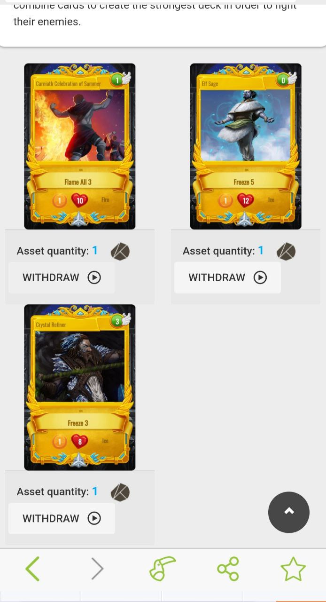
Task: Select Carniath card's asset quantity number
Action: (x=95, y=251)
